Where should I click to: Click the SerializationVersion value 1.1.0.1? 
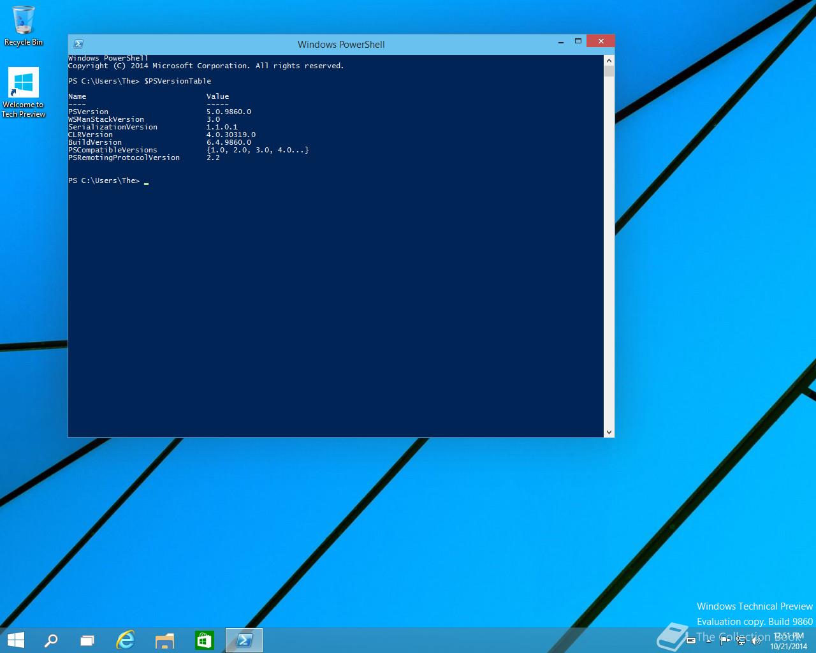pos(222,127)
